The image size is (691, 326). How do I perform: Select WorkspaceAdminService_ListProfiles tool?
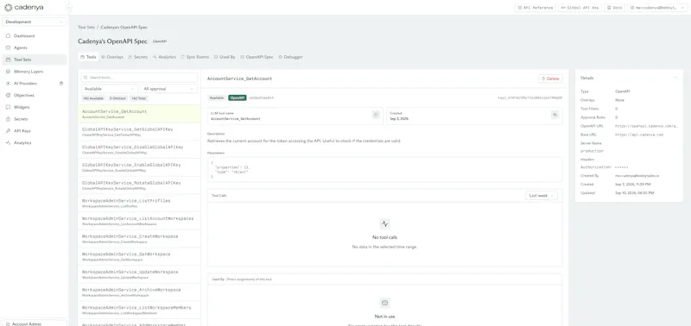click(139, 204)
